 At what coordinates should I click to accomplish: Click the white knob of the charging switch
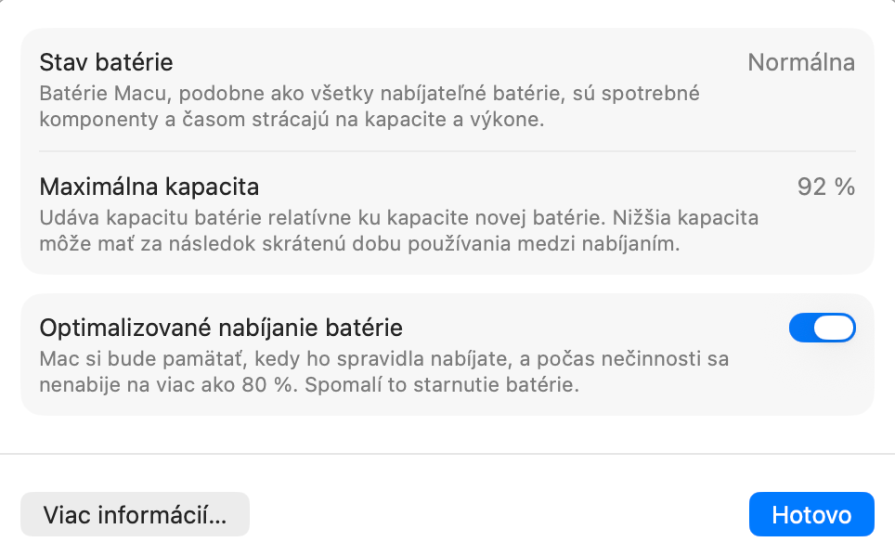[837, 329]
